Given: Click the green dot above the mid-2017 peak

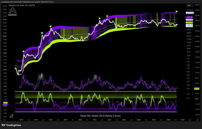Looking at the screenshot, I should tap(42, 33).
